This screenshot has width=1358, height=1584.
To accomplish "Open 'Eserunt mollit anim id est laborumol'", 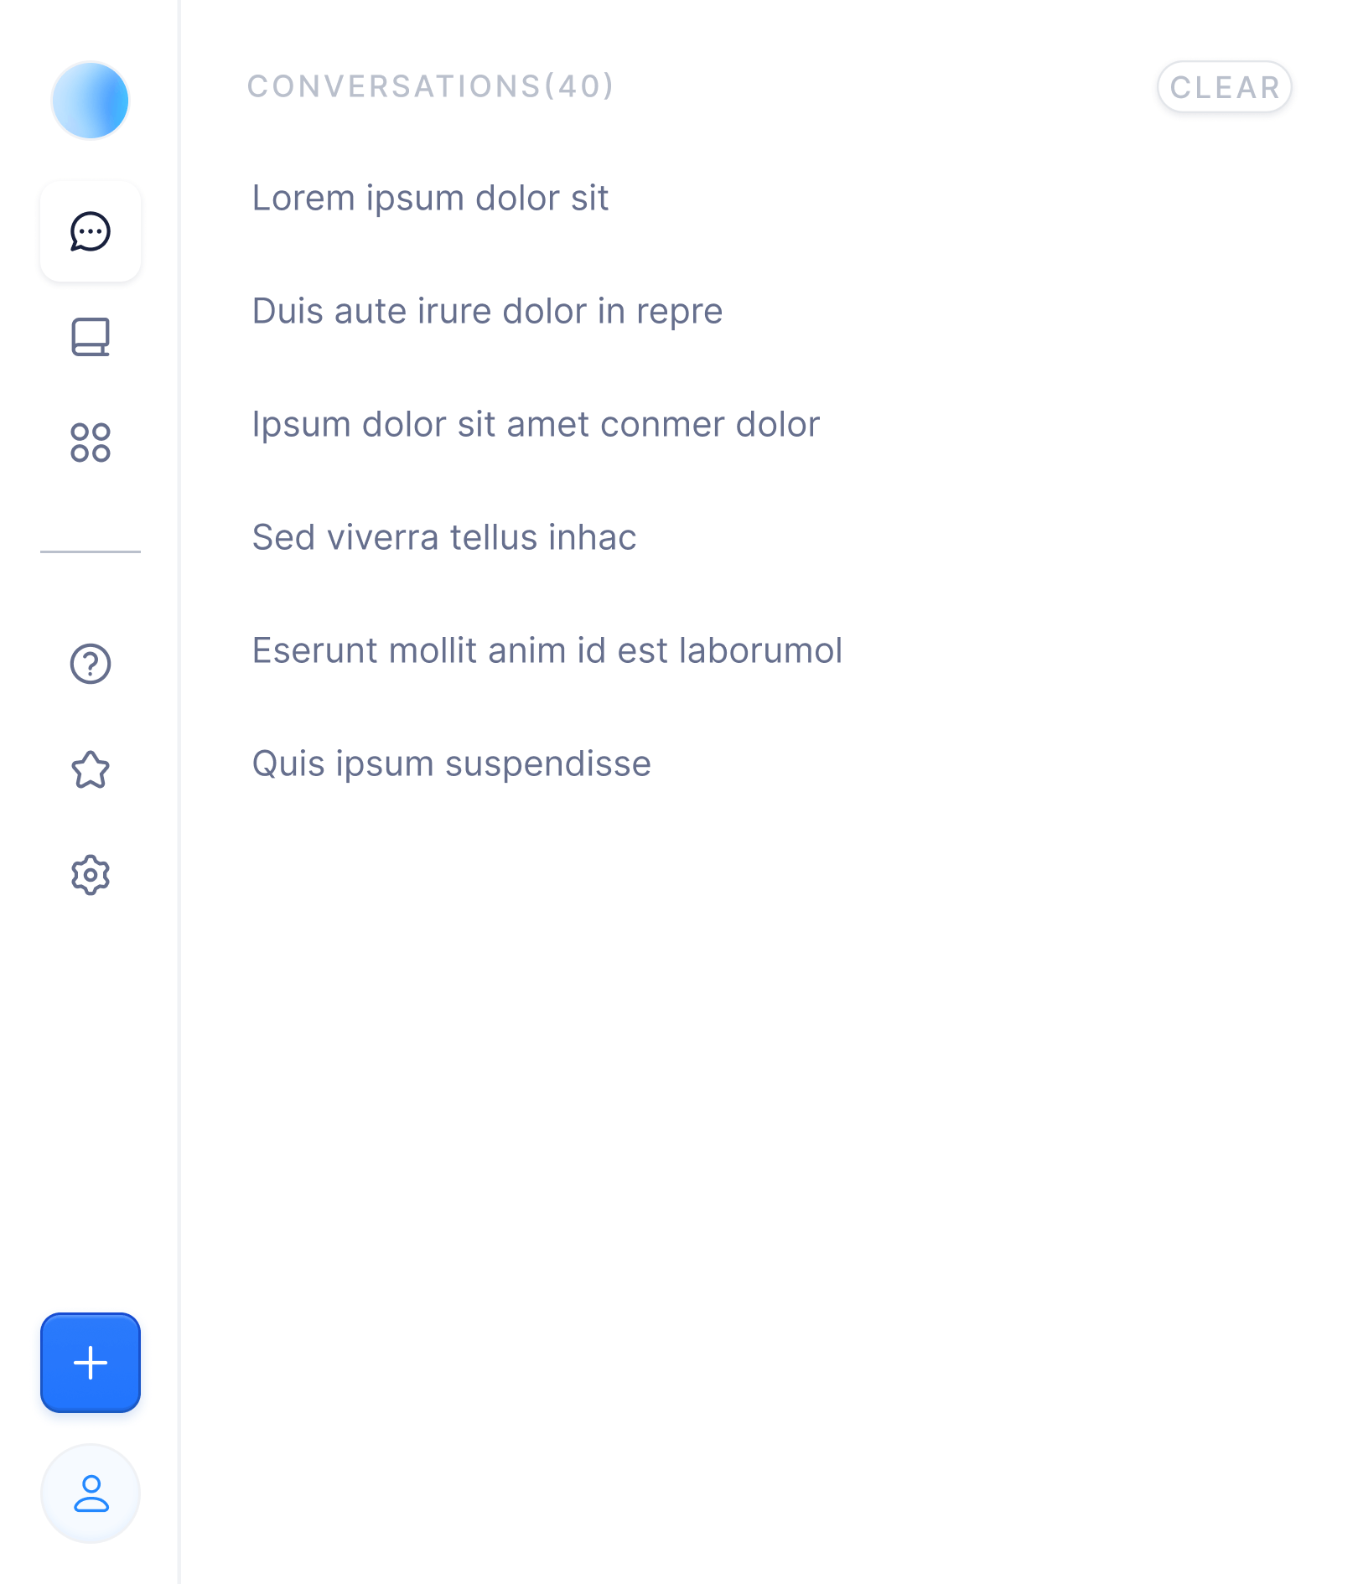I will click(548, 650).
